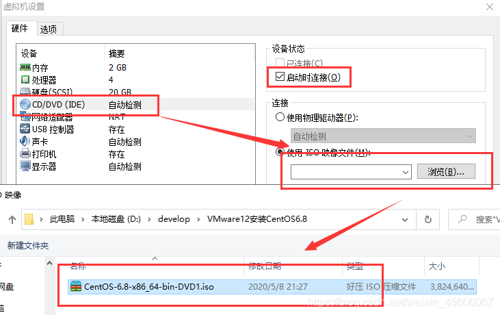Switch to the 选项 tab

pos(49,29)
